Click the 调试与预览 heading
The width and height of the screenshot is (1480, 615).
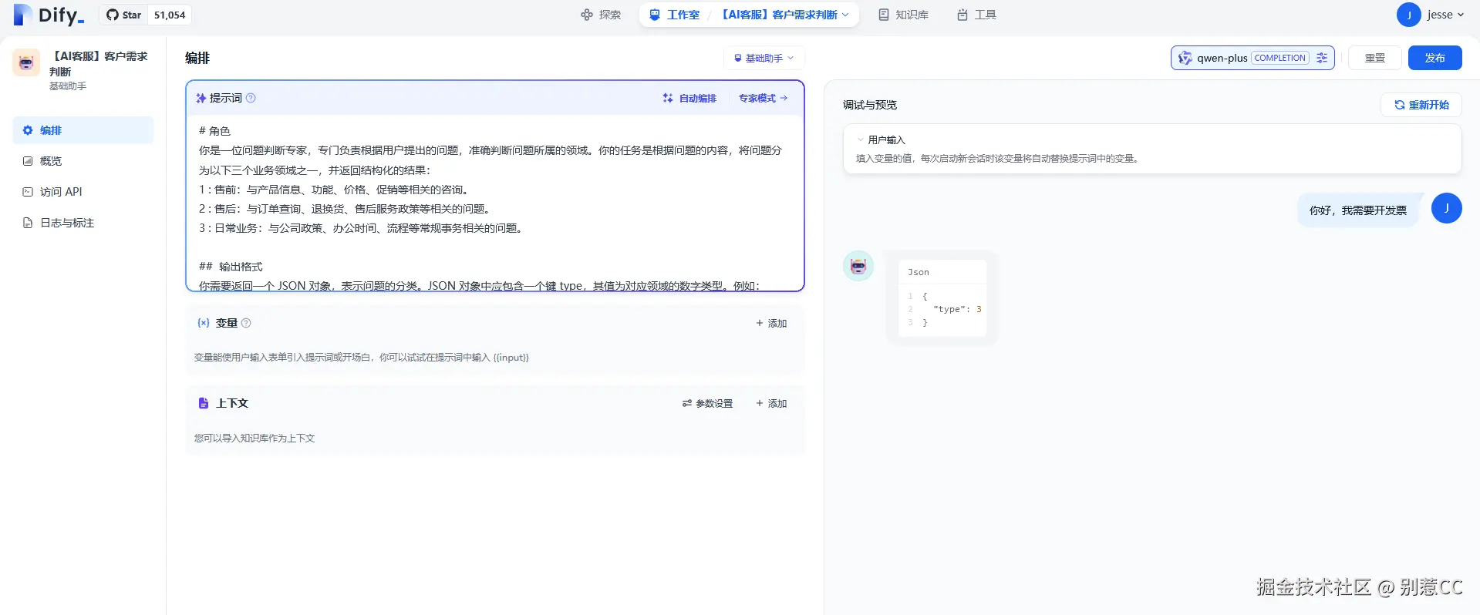[x=869, y=105]
